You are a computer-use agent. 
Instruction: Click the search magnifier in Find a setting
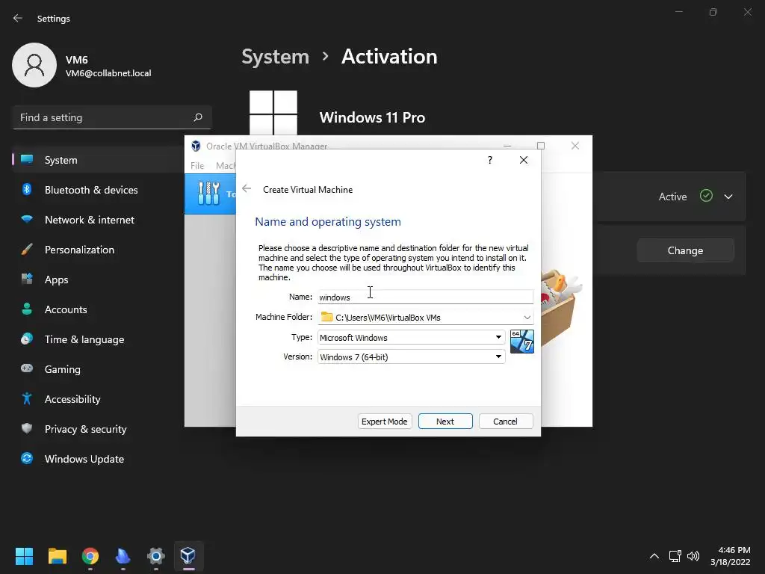click(x=197, y=117)
